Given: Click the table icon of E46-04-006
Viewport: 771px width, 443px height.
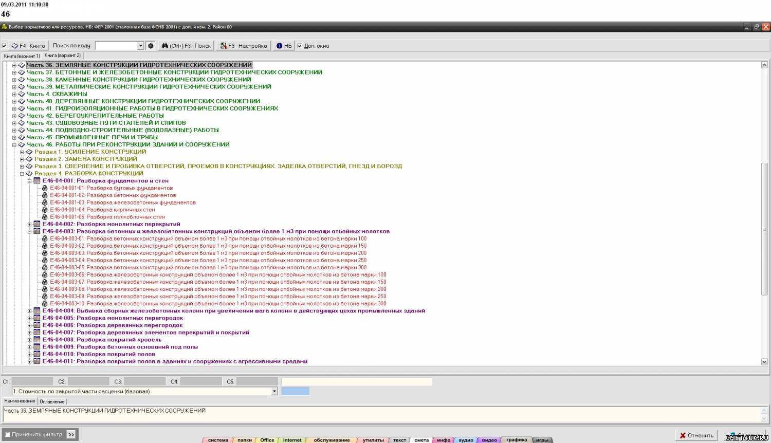Looking at the screenshot, I should (x=37, y=325).
